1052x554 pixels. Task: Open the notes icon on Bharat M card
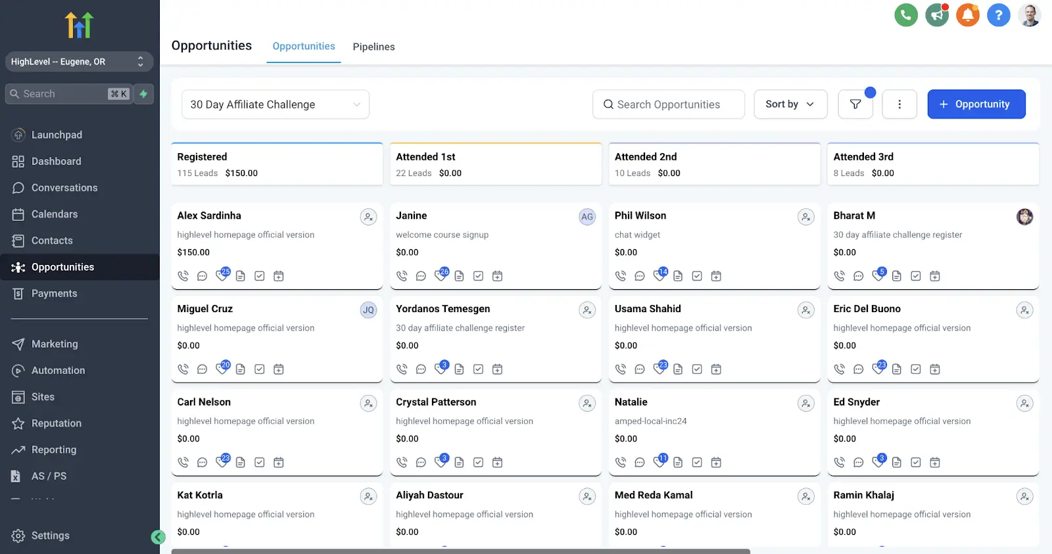point(897,276)
